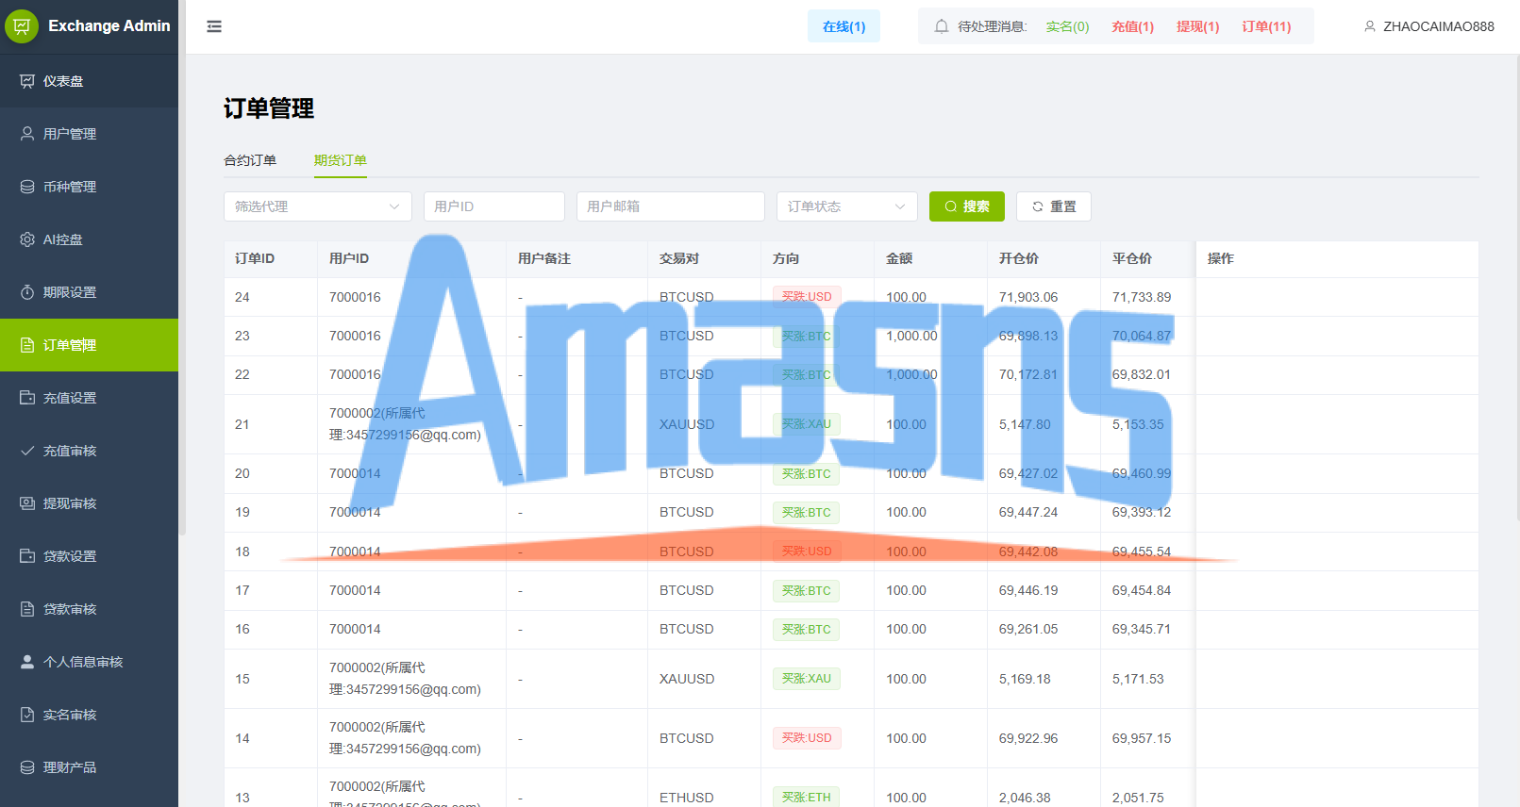Image resolution: width=1520 pixels, height=807 pixels.
Task: Open 币种管理 coins icon in sidebar
Action: [x=27, y=187]
